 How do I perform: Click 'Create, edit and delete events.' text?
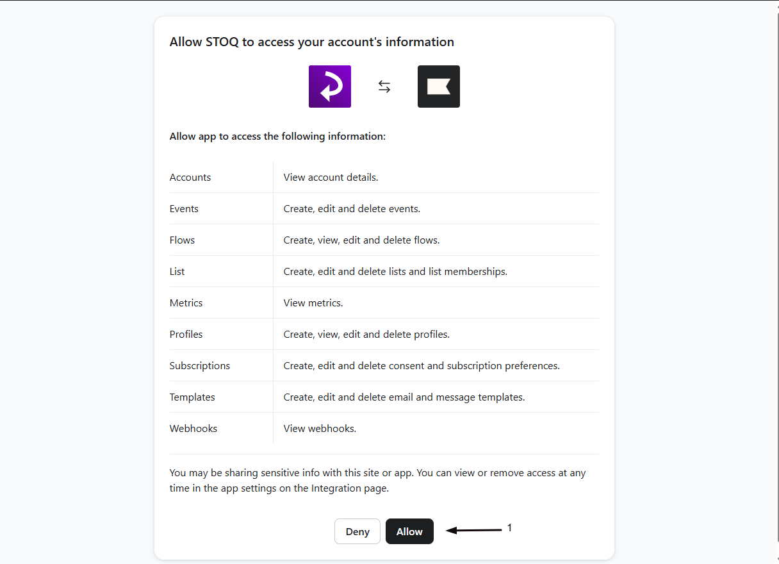[352, 209]
